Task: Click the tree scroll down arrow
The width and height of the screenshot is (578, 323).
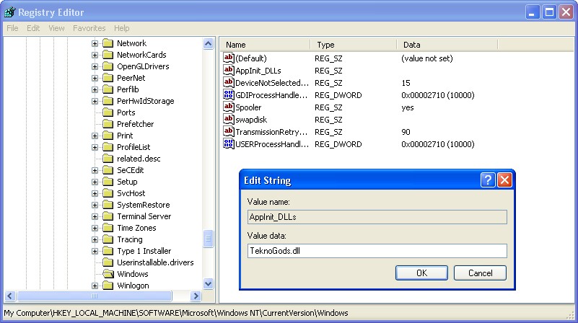Action: point(208,283)
